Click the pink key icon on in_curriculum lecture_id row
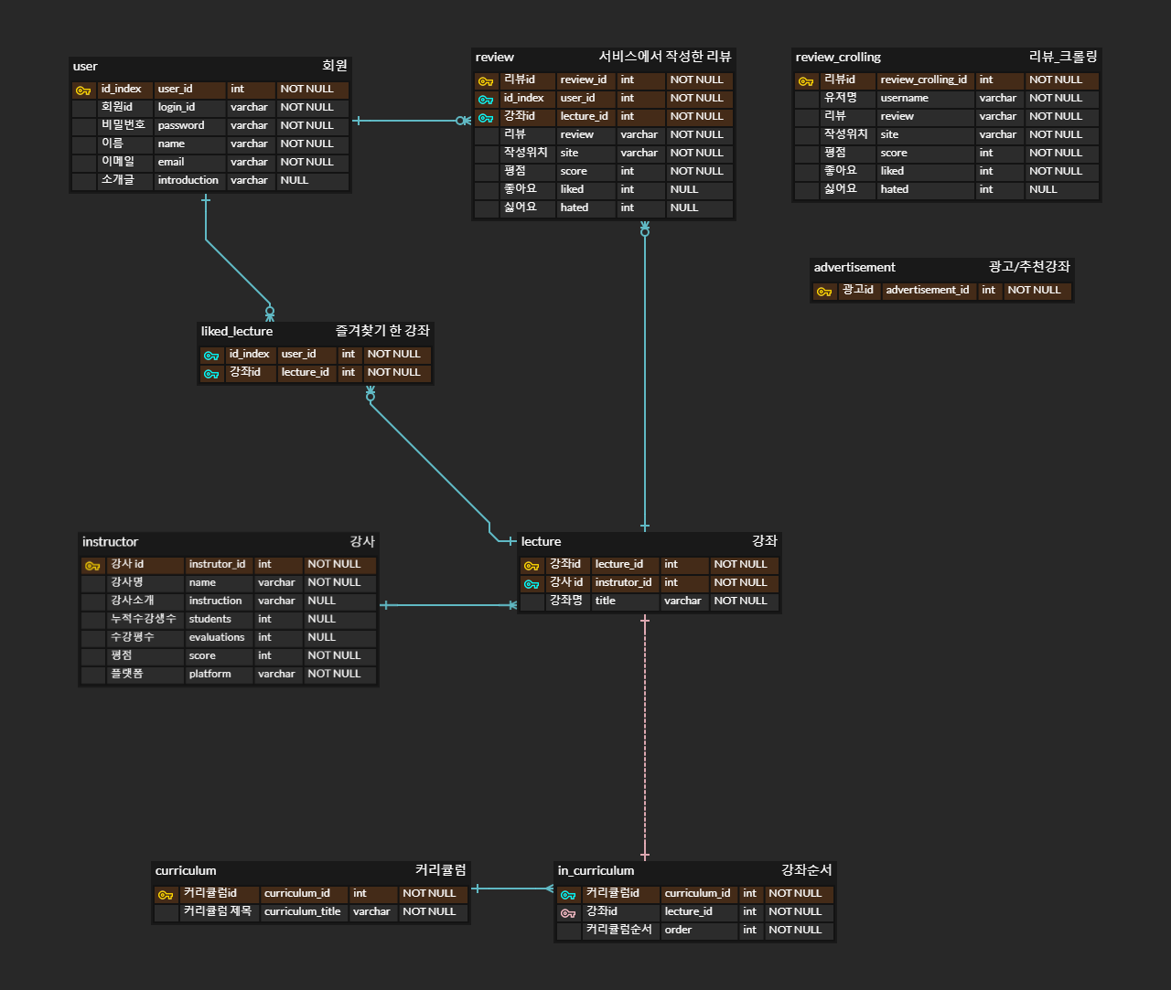Screen dimensions: 1171x990 click(x=568, y=913)
